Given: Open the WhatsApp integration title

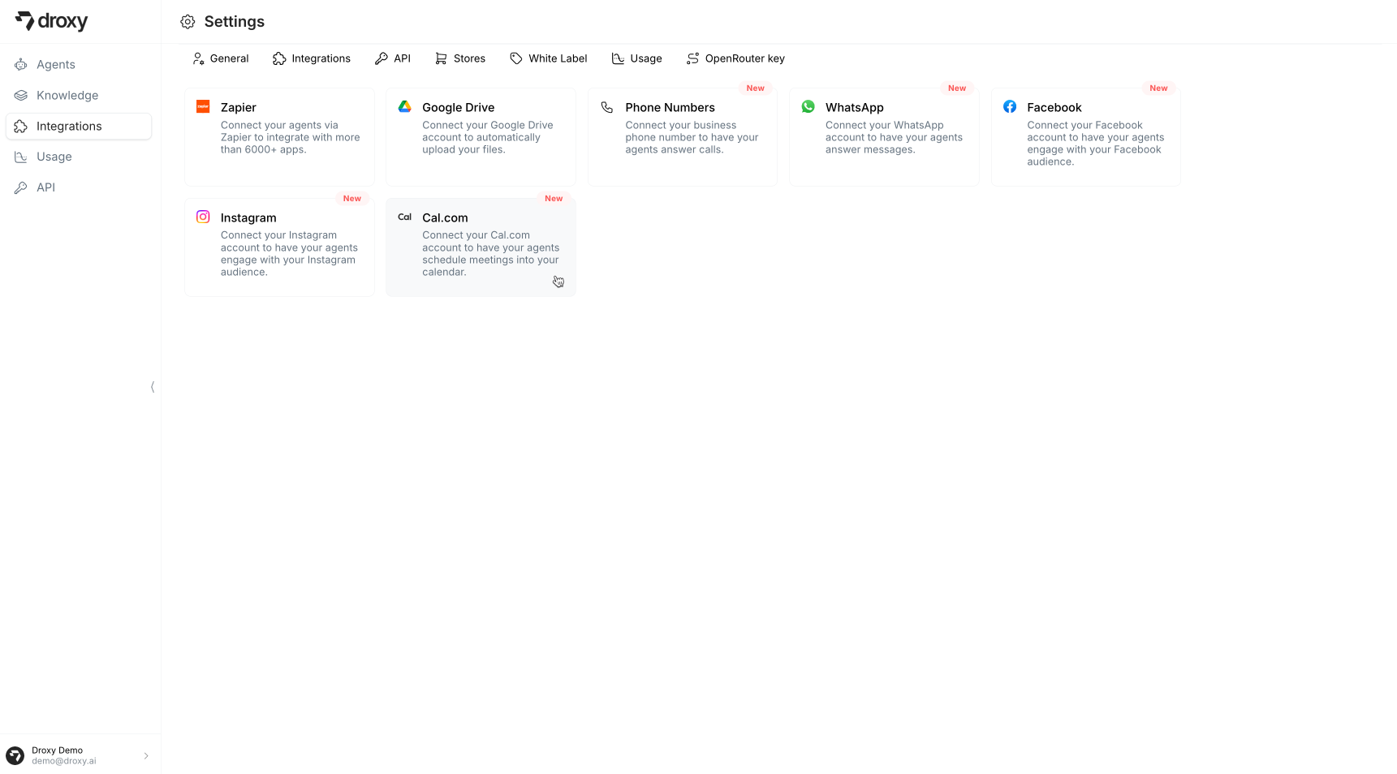Looking at the screenshot, I should (x=854, y=108).
